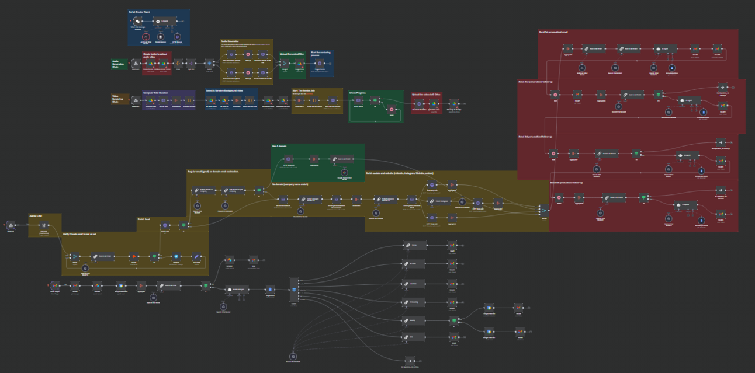Screen dimensions: 755x373
Task: Select the Trigger Render node in Start the rendering process
Action: click(320, 64)
